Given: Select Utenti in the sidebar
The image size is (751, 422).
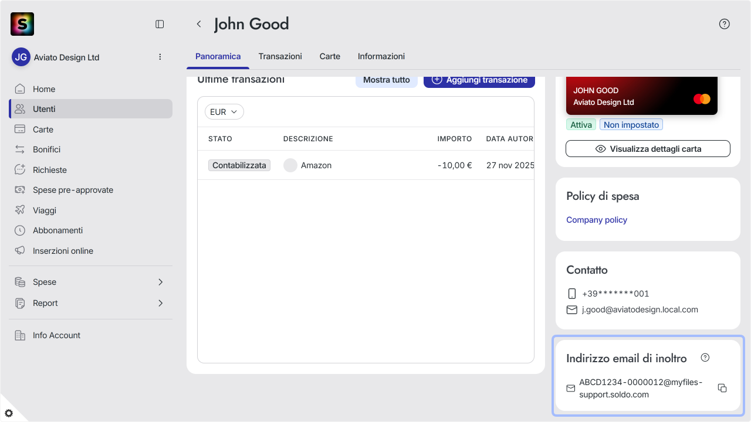Looking at the screenshot, I should click(x=90, y=109).
